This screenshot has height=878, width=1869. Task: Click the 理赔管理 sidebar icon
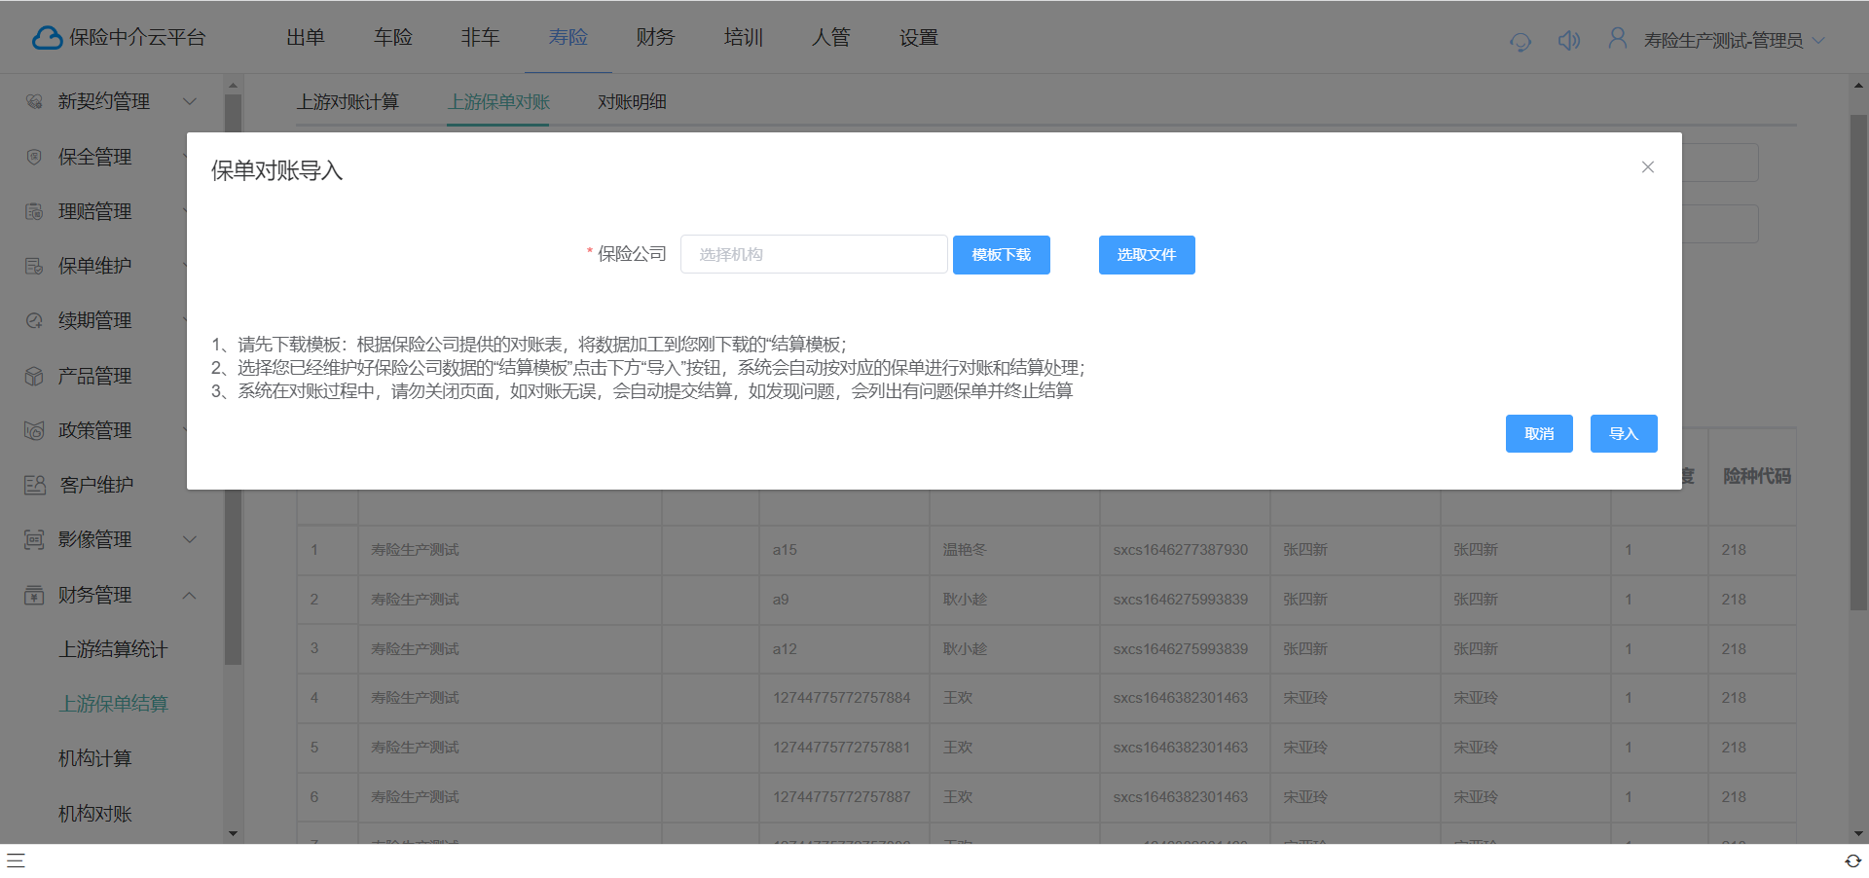pyautogui.click(x=34, y=211)
